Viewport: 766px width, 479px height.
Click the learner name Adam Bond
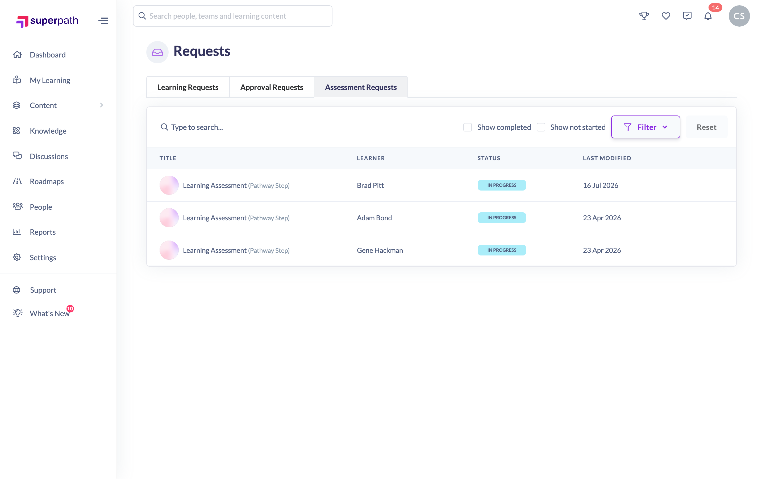coord(374,218)
